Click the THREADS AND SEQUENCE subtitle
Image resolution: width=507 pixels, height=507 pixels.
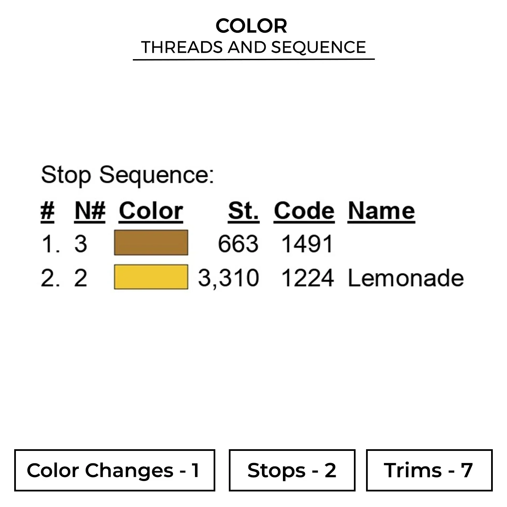tap(254, 47)
